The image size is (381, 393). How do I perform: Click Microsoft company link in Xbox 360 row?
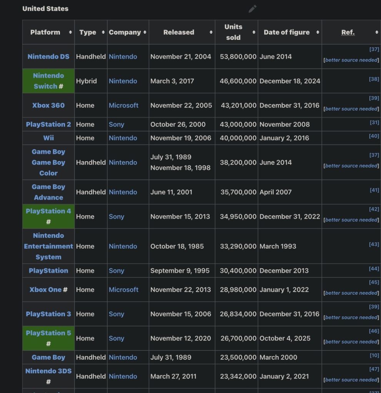pos(123,105)
